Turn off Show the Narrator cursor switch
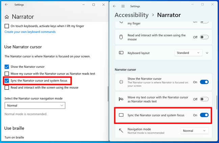 coord(204,82)
